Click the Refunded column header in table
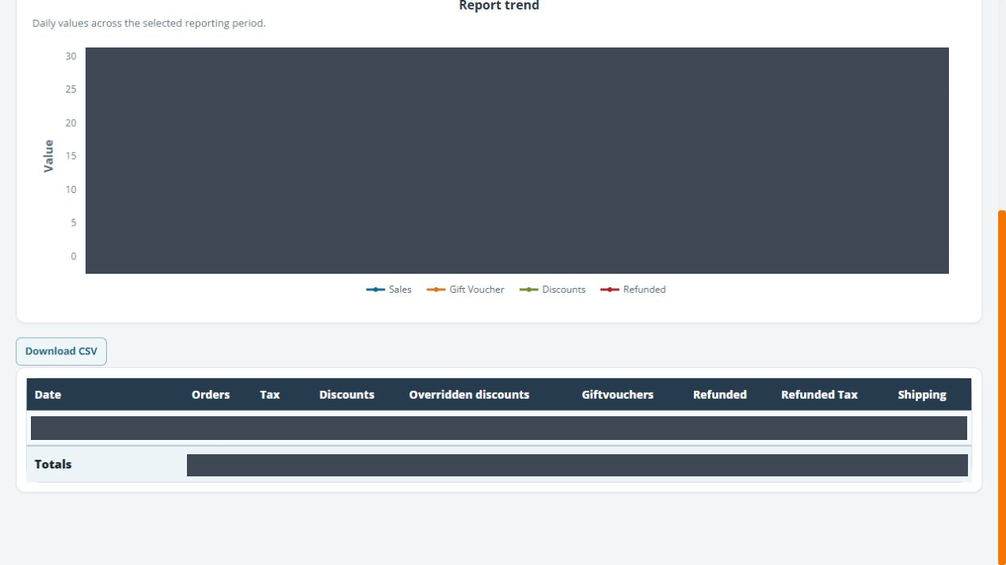The image size is (1006, 565). [720, 395]
